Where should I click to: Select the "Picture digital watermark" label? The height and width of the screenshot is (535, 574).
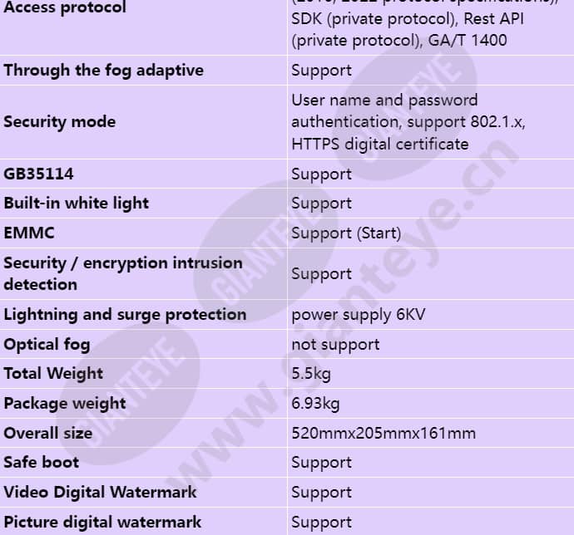coord(102,522)
